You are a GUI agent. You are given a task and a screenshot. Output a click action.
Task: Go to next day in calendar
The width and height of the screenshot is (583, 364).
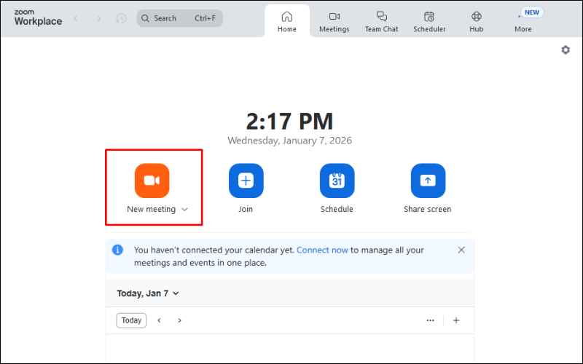click(179, 320)
